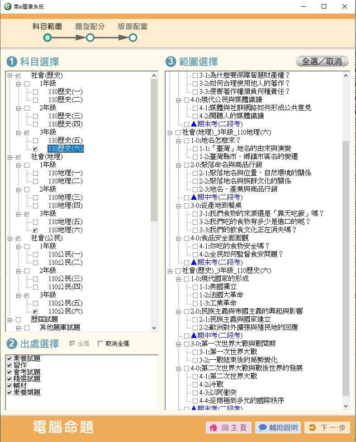This screenshot has height=442, width=356.
Task: Collapse 4-0:現代公民與媒體識讀 node
Action: [x=178, y=100]
